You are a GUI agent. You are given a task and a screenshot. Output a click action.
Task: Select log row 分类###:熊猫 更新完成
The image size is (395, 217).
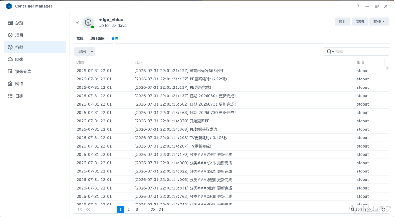point(232,180)
